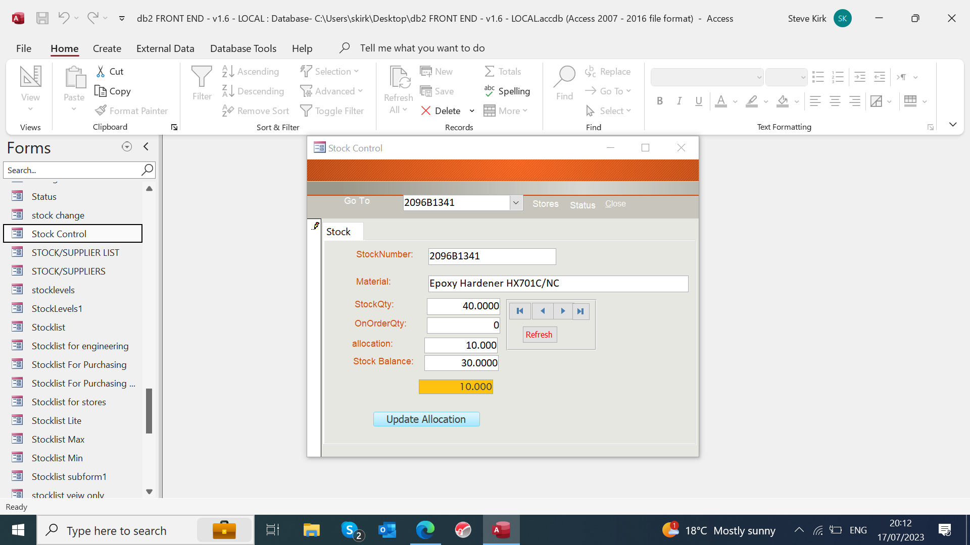
Task: Click bulleted list icon
Action: pos(818,77)
